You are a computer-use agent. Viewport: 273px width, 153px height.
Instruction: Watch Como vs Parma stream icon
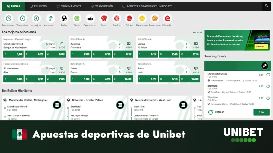[x=129, y=68]
